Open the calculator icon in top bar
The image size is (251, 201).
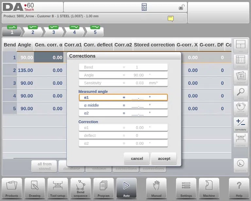144,7
